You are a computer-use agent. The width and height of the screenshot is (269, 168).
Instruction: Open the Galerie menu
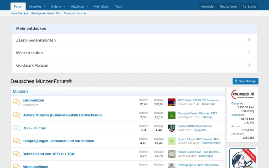click(56, 7)
